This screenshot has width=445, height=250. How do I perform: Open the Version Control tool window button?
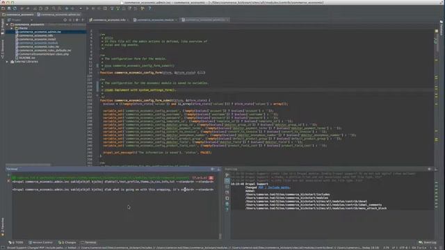tap(40, 242)
